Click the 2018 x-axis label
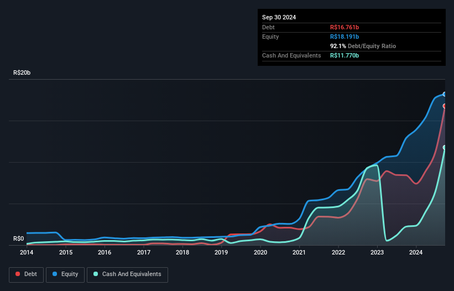 click(x=182, y=252)
